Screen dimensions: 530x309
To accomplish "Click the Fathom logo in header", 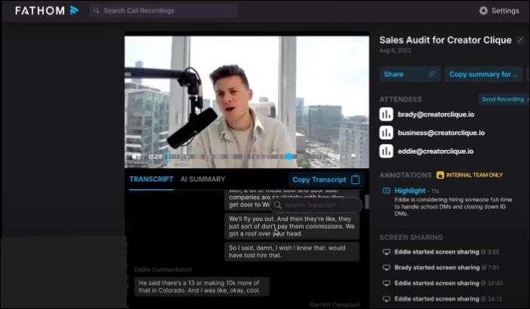I will 47,11.
